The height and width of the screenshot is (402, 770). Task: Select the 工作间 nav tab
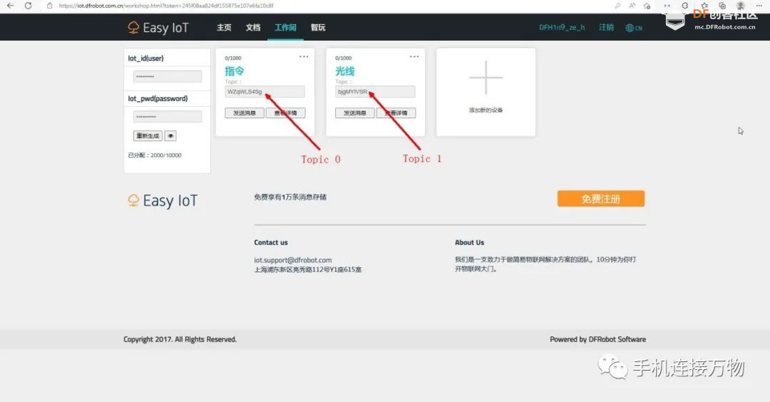pyautogui.click(x=285, y=28)
